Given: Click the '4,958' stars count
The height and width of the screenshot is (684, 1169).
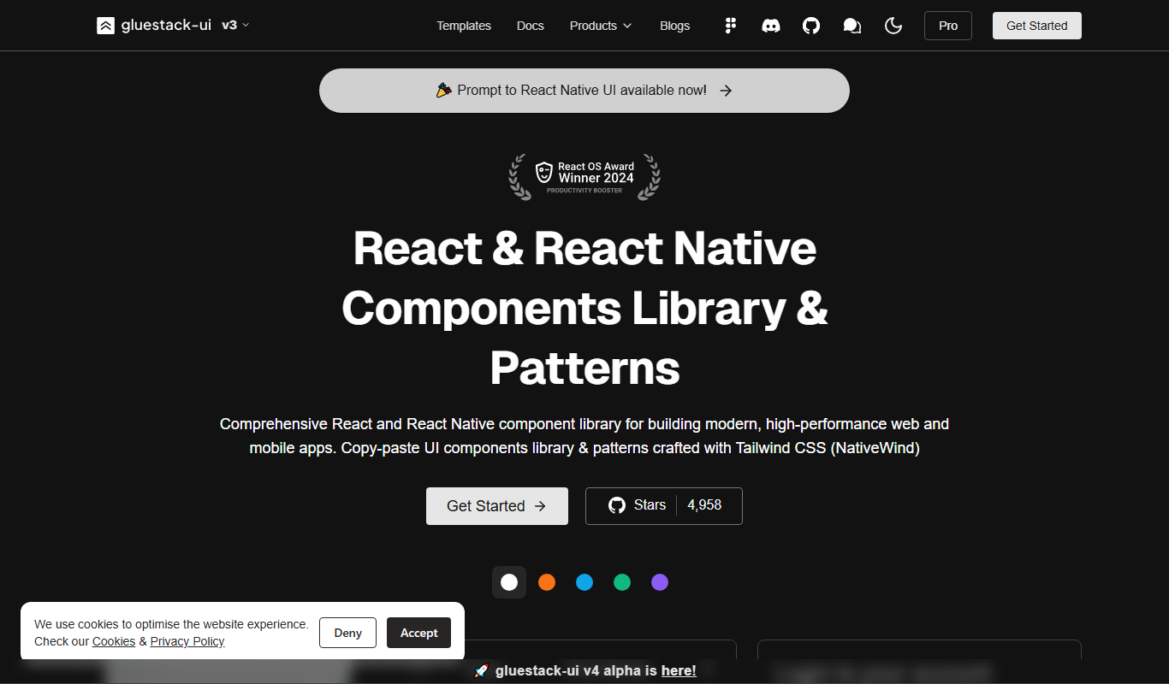Looking at the screenshot, I should click(704, 505).
